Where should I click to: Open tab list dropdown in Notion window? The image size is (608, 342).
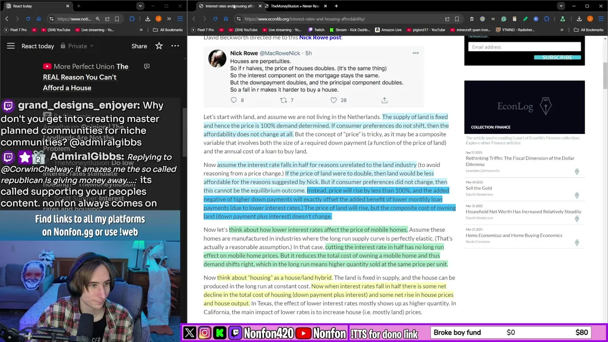coord(140,6)
